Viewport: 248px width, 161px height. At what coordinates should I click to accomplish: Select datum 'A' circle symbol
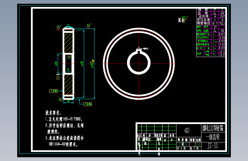pyautogui.click(x=58, y=78)
